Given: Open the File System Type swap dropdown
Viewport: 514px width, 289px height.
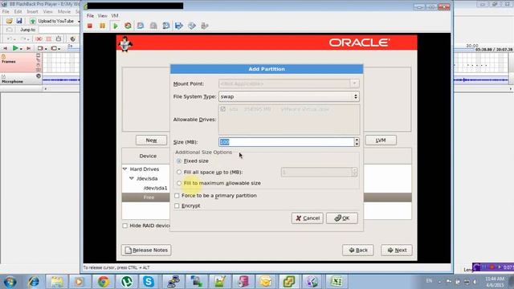Looking at the screenshot, I should pos(289,96).
